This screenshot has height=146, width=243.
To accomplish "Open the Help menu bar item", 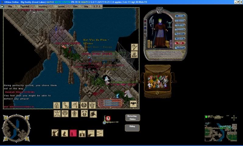I will click(86, 6).
